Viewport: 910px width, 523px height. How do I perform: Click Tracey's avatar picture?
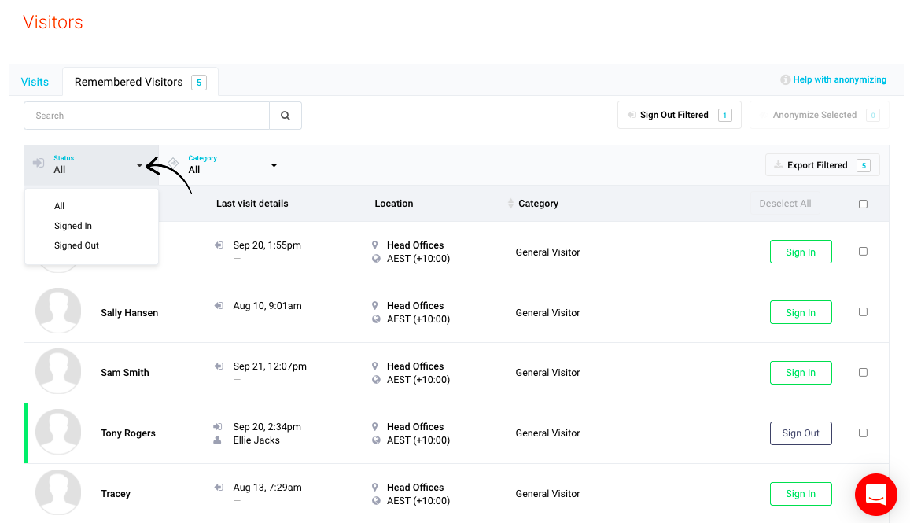(x=58, y=492)
